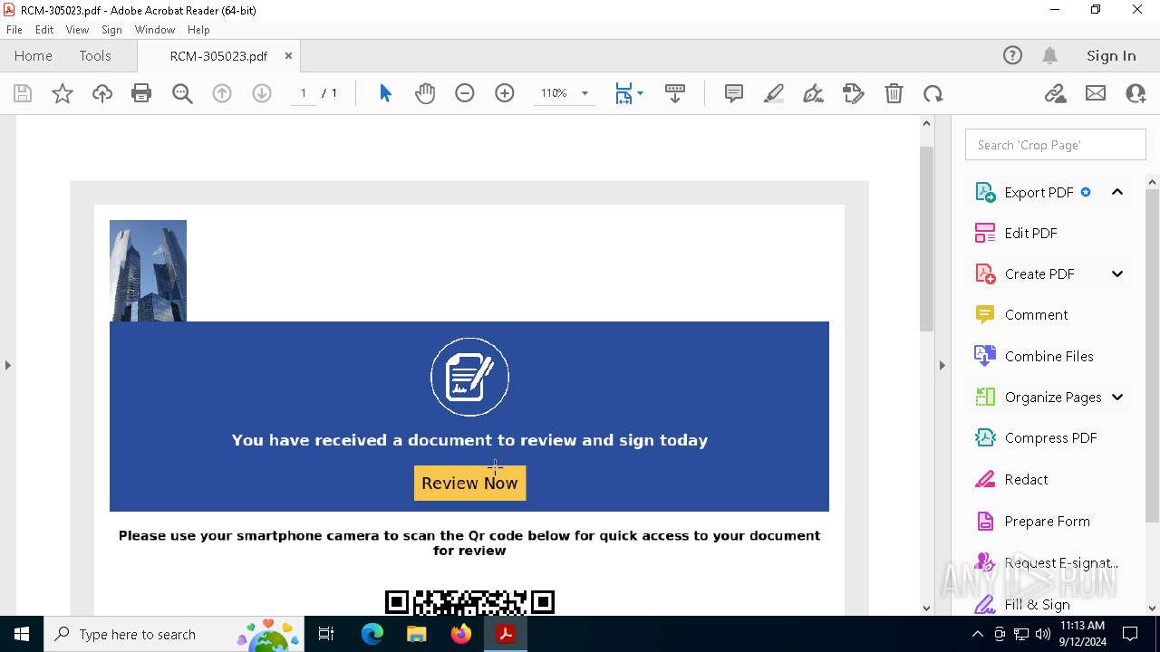The image size is (1160, 652).
Task: Close the RCM-305023.pdf tab
Action: [288, 55]
